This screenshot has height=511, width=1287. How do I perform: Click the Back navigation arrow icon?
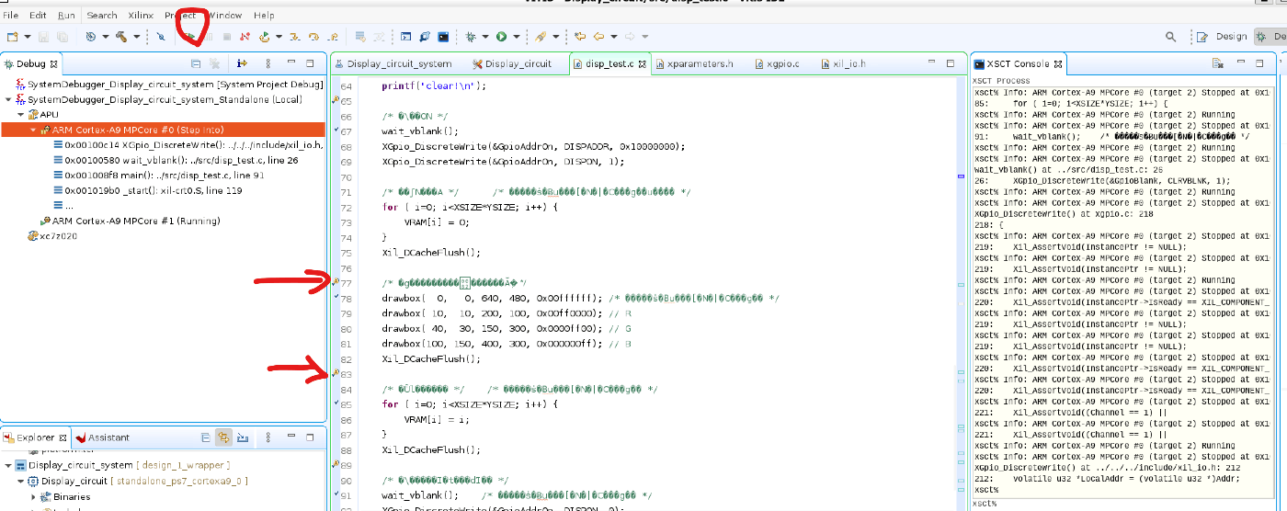tap(598, 37)
